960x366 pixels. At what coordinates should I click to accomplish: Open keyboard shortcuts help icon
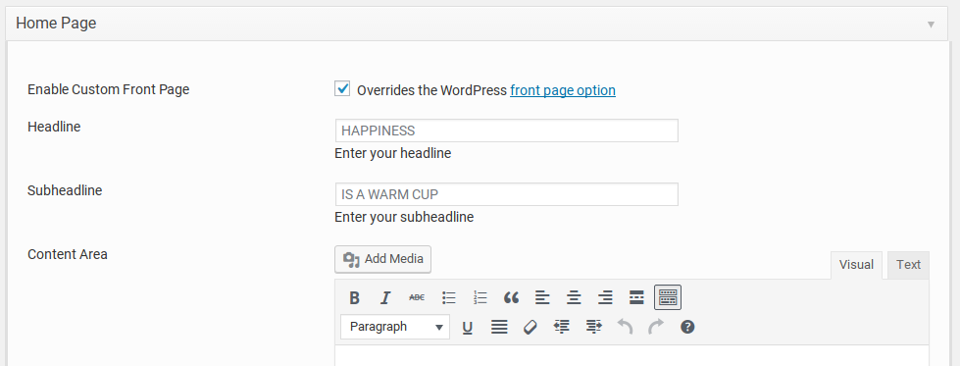(x=687, y=327)
